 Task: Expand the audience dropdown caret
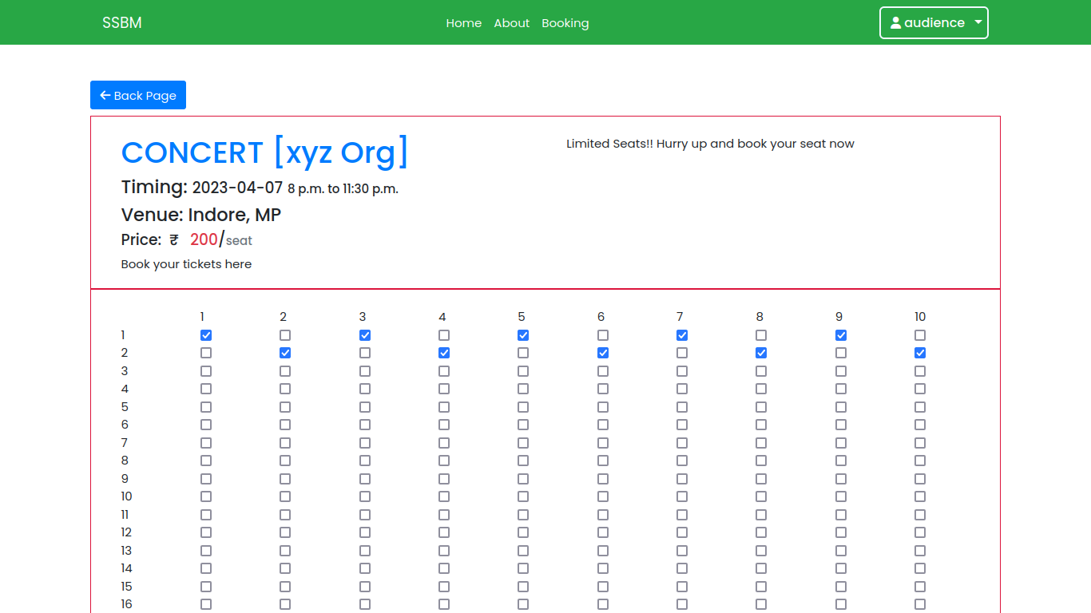tap(978, 23)
